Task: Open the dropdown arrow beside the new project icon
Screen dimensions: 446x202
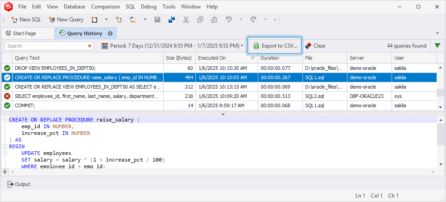Action: click(107, 20)
